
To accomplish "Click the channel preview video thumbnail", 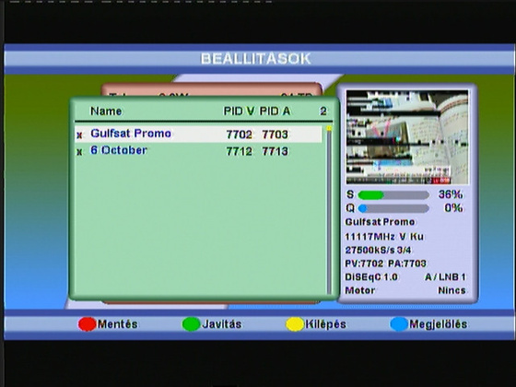I will 407,137.
